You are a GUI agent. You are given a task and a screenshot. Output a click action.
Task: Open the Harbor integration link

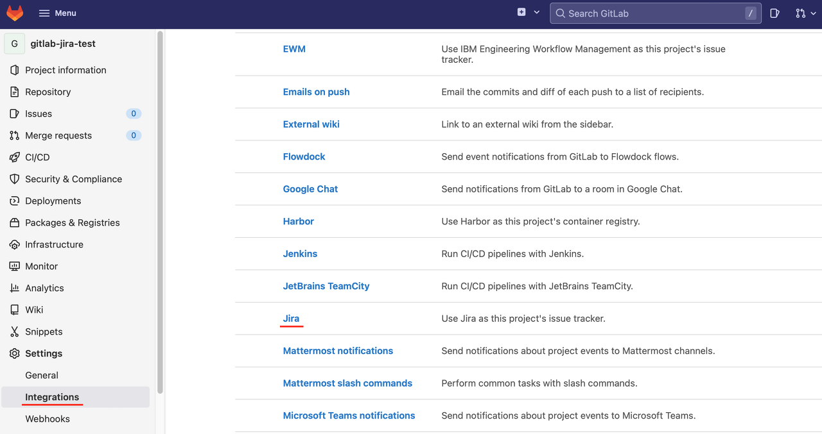pyautogui.click(x=299, y=221)
